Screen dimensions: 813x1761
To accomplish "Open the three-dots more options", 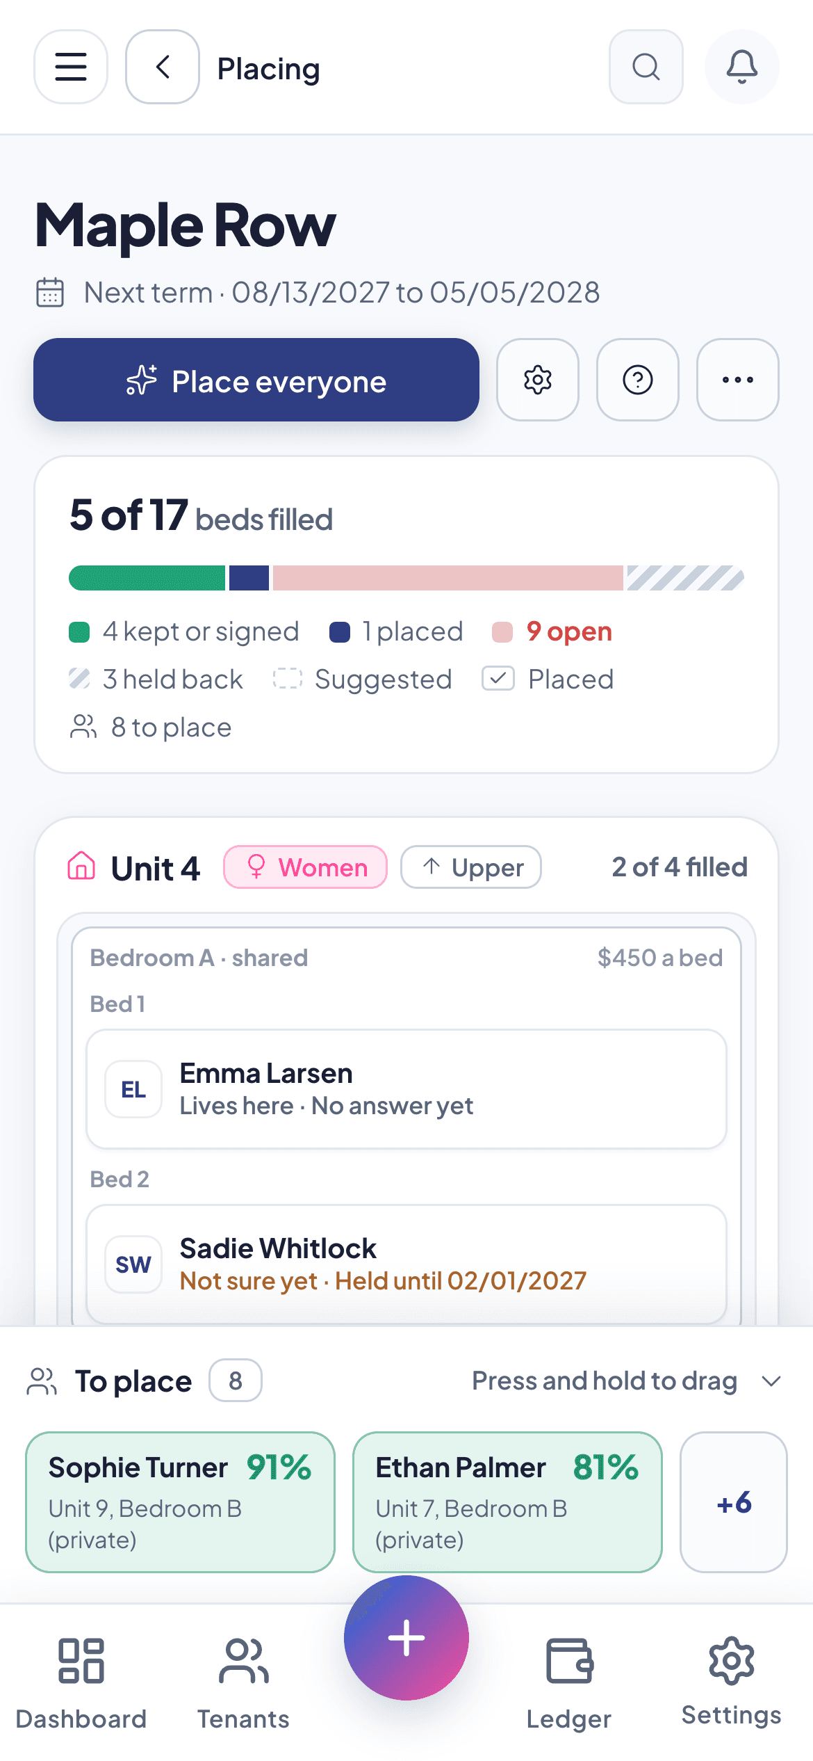I will pyautogui.click(x=738, y=380).
